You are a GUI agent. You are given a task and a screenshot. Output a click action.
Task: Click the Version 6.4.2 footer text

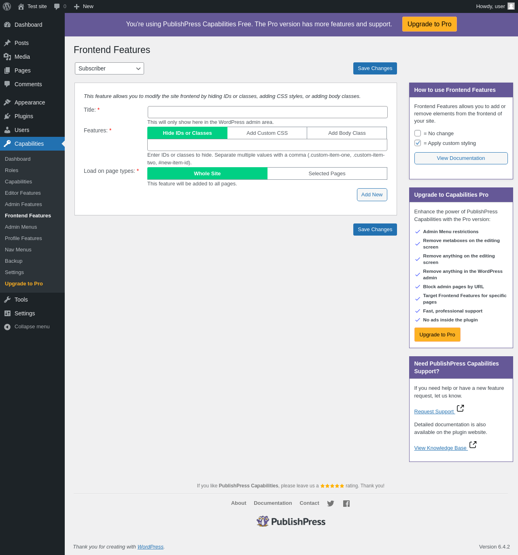495,547
